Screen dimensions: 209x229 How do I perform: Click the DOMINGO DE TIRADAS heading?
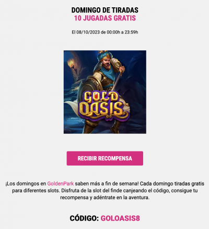click(105, 10)
